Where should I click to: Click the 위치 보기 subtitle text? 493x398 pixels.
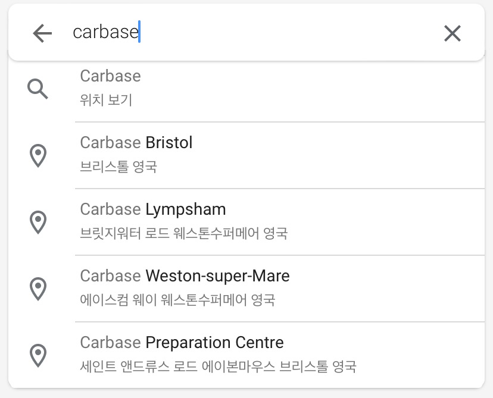pos(106,100)
